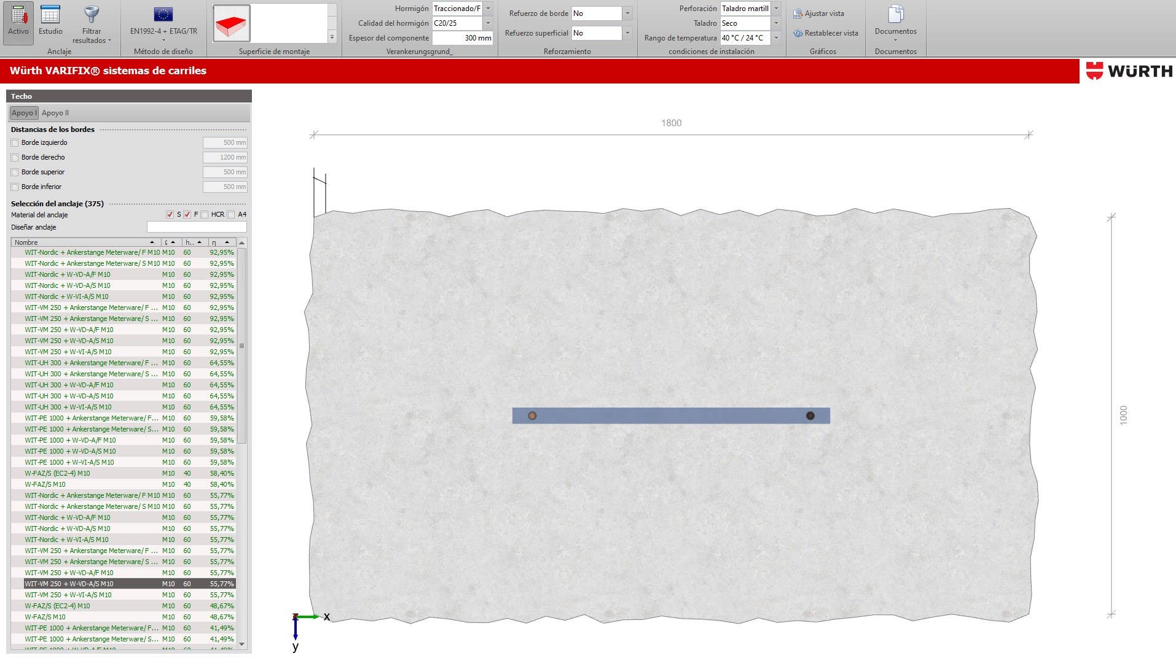Screen dimensions: 1176x658
Task: Expand the Hormigón dropdown
Action: (488, 9)
